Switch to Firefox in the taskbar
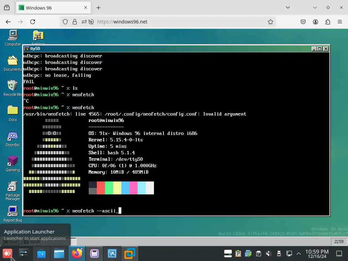This screenshot has width=348, height=261. pos(77,254)
